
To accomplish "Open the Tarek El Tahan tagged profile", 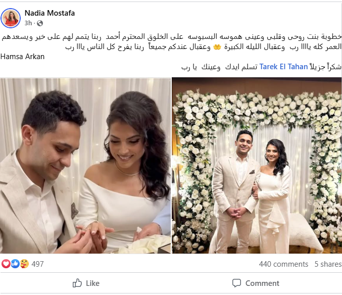I will click(283, 67).
